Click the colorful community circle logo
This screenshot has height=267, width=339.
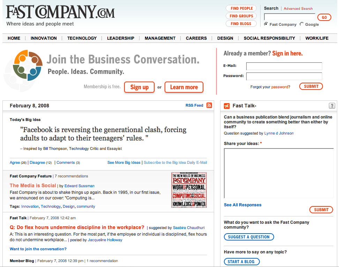28,65
